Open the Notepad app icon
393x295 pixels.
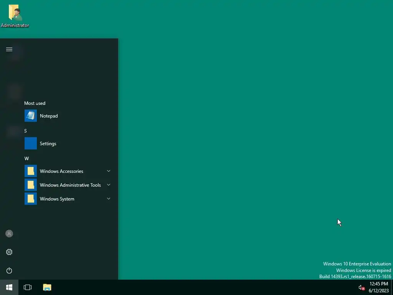click(x=31, y=116)
